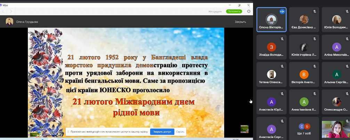Click the speaking indicator on Олена Вікторівна's tile
This screenshot has width=350, height=140.
click(282, 11)
